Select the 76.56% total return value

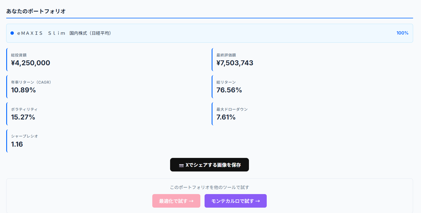point(229,90)
